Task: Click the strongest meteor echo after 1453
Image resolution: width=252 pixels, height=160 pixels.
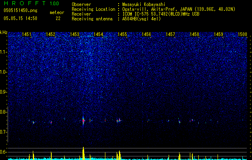Action: pos(83,120)
